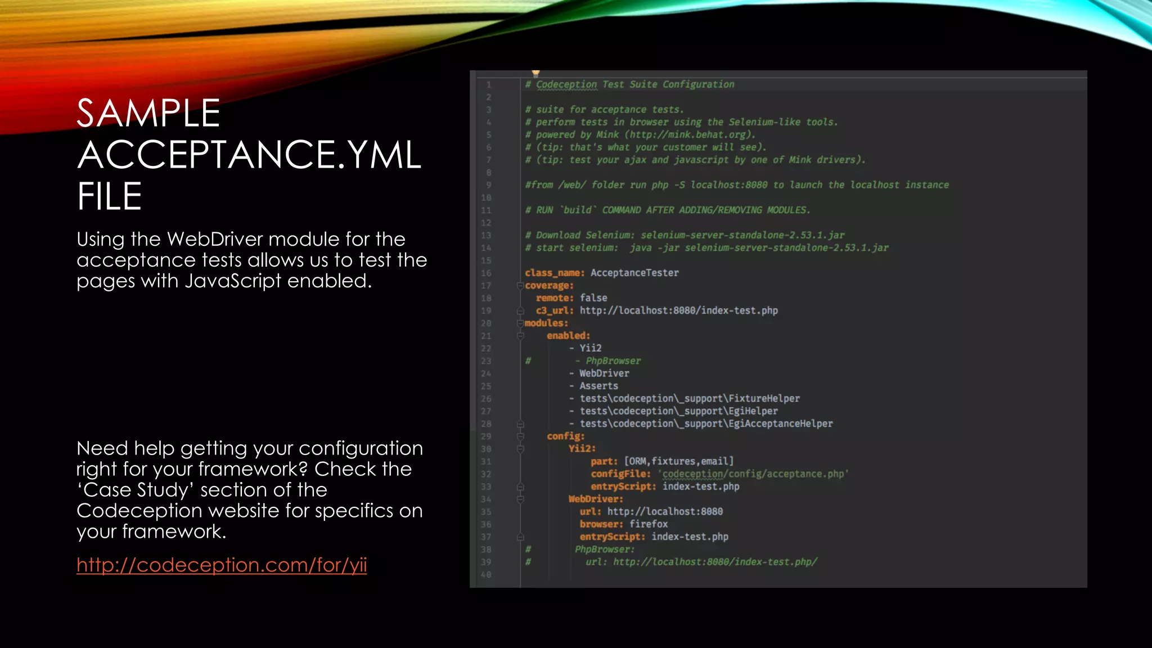Click the 'RUN build COMMAND' comment line
Screen dimensions: 1152x648
tap(668, 210)
